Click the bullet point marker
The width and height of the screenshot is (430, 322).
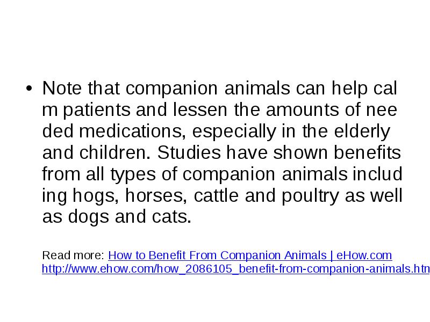29,89
